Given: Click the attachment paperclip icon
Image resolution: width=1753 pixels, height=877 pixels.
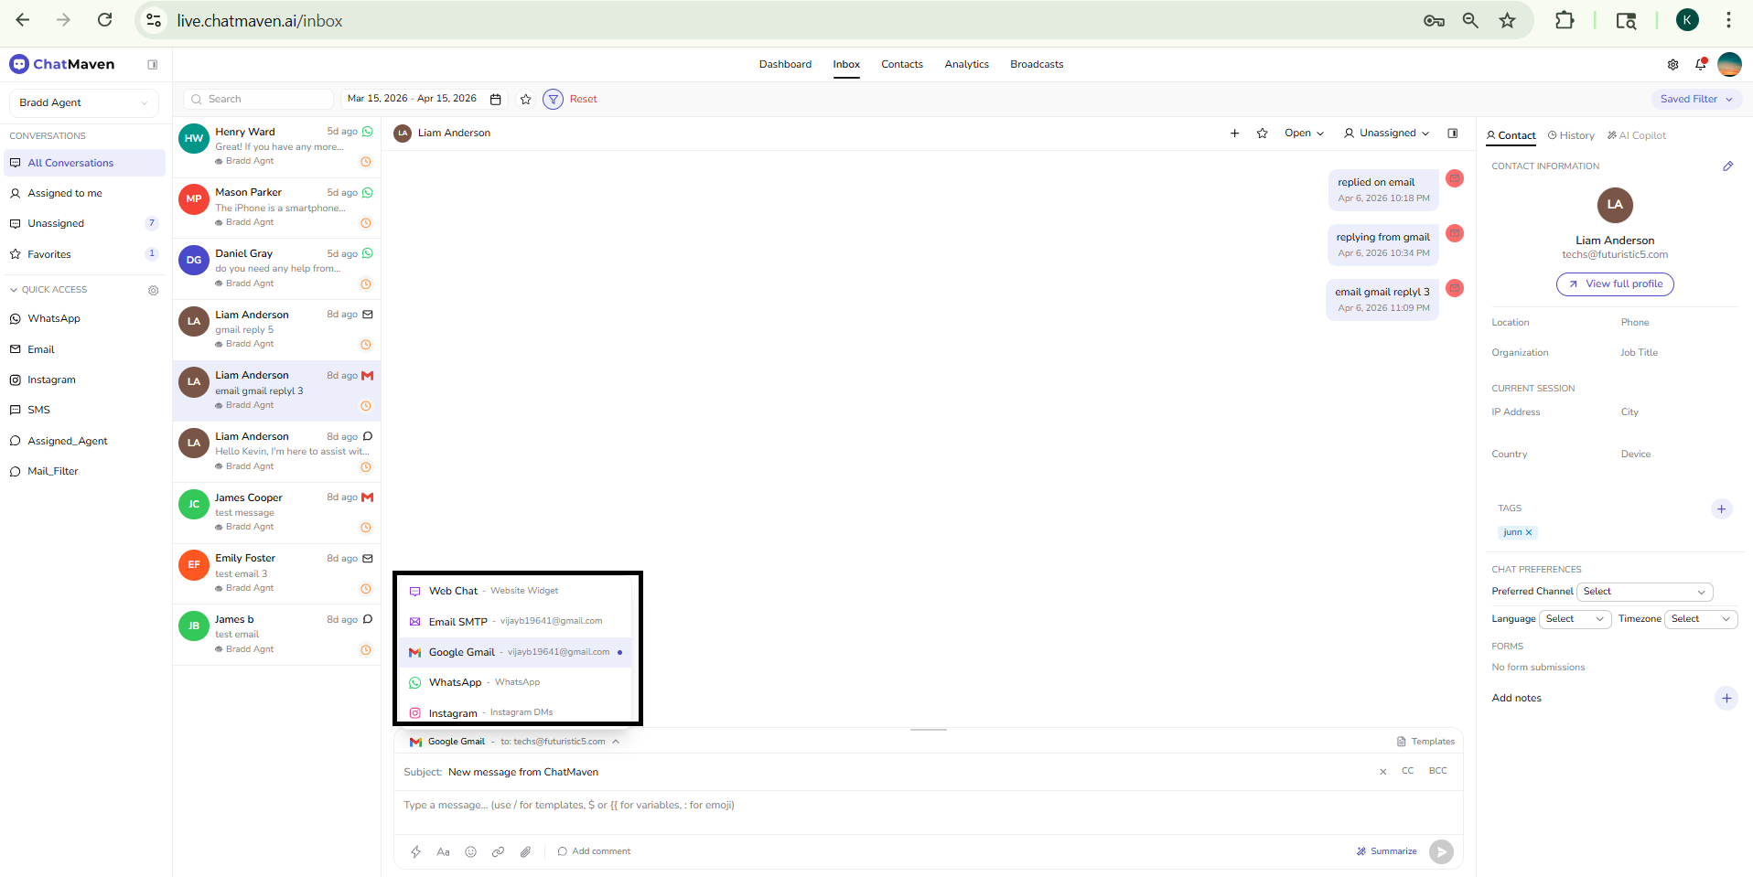Looking at the screenshot, I should 525,851.
